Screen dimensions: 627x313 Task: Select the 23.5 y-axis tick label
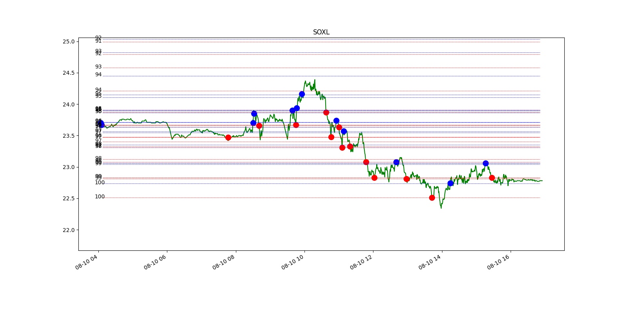(69, 136)
